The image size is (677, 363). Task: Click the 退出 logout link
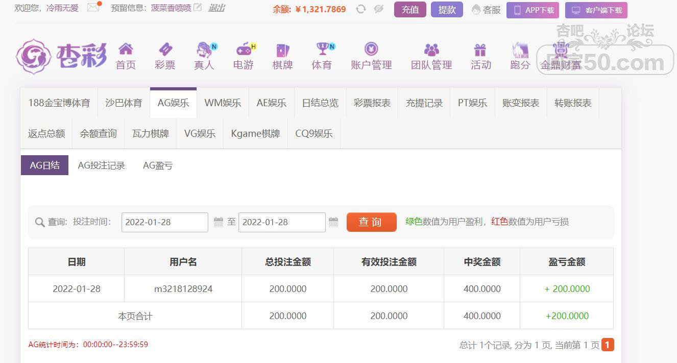216,8
